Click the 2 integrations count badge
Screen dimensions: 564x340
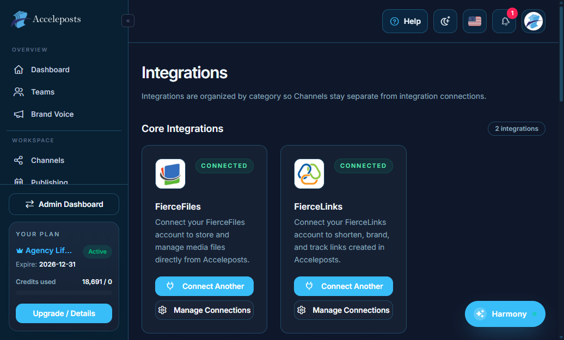tap(517, 129)
